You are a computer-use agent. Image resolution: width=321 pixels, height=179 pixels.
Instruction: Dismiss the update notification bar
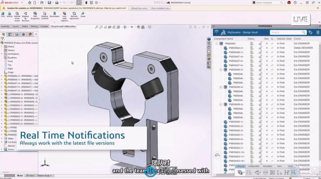coord(318,8)
